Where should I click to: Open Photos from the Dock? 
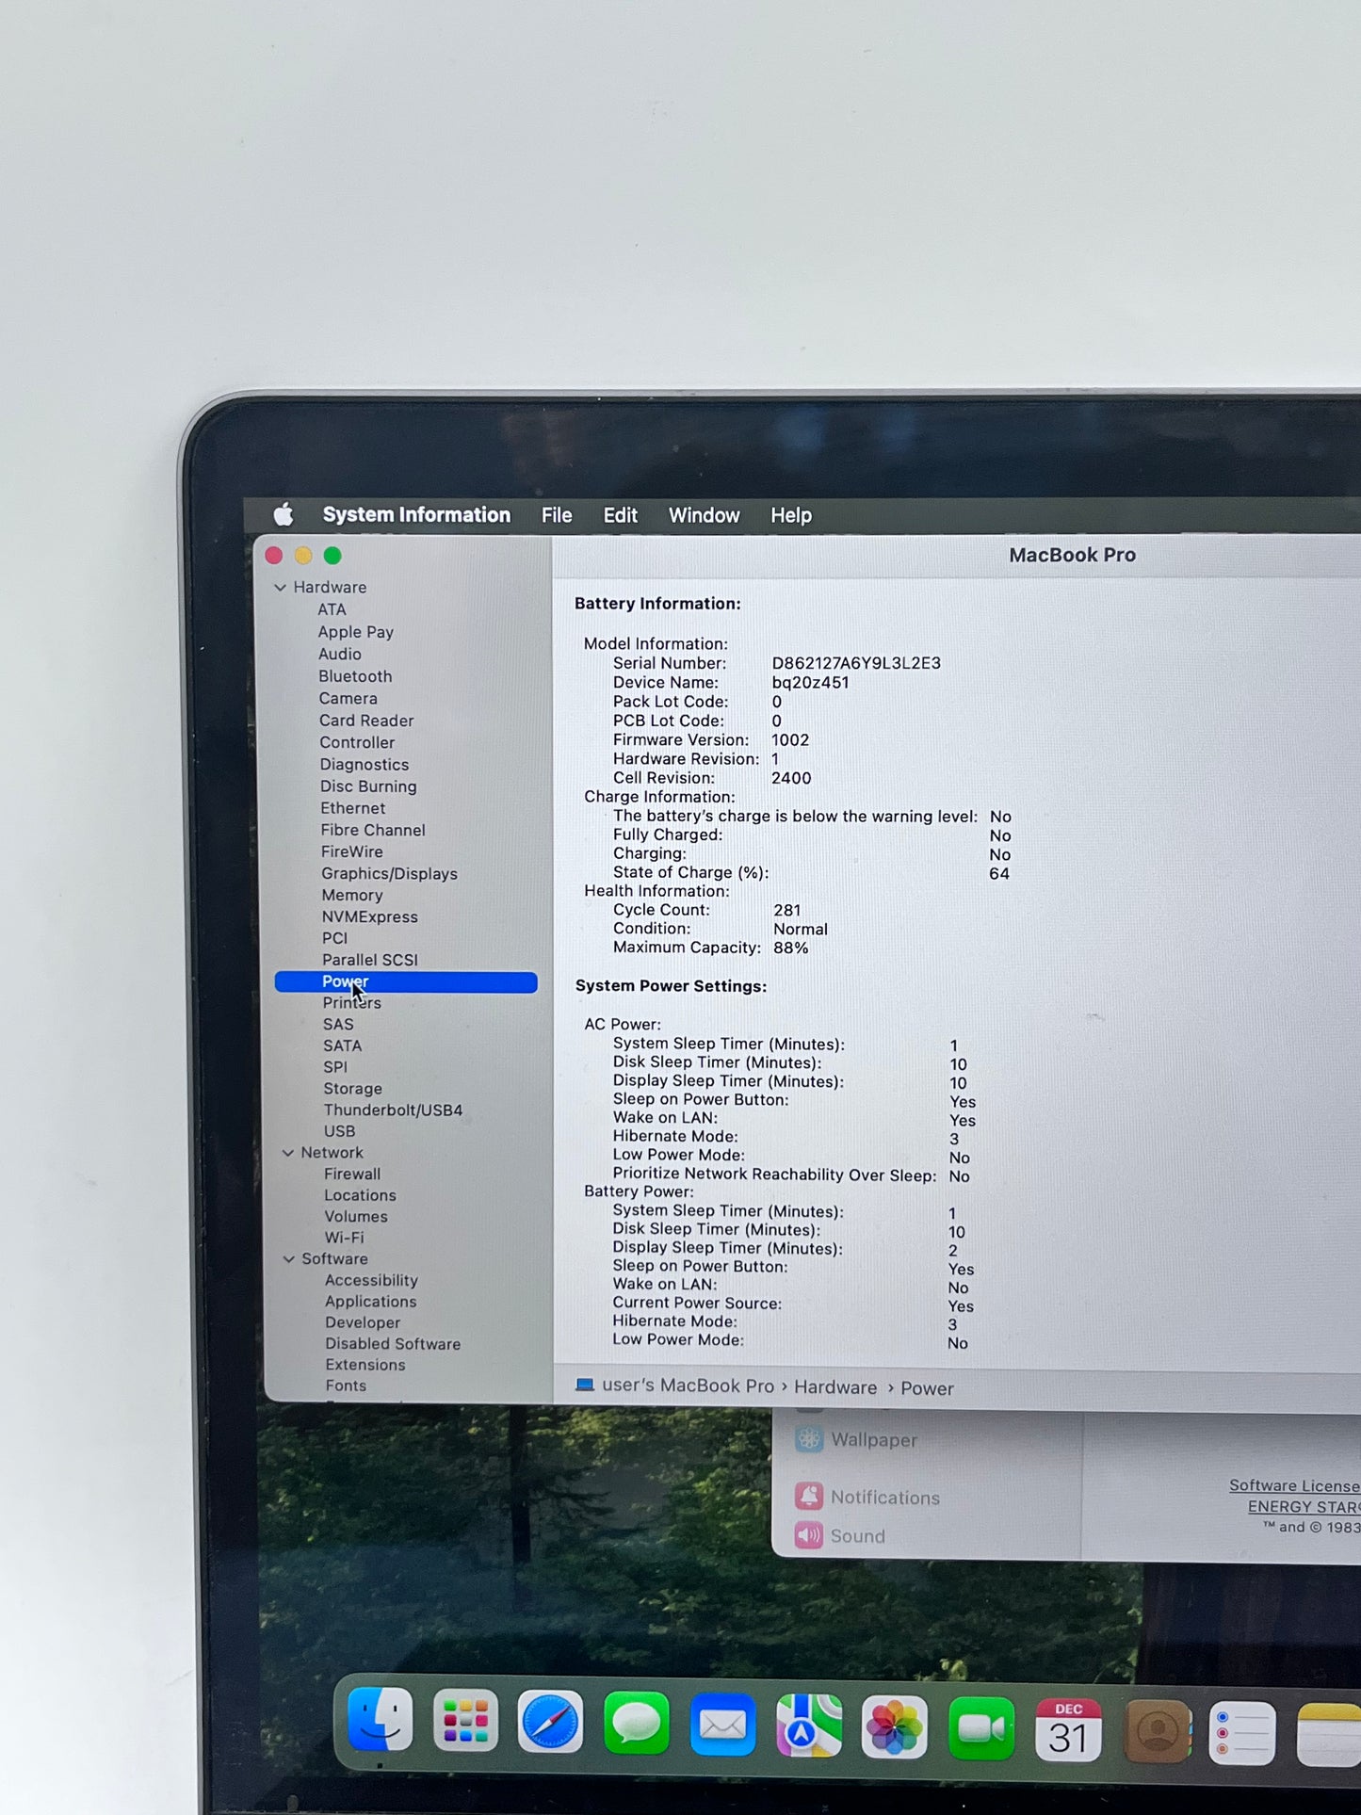click(895, 1727)
